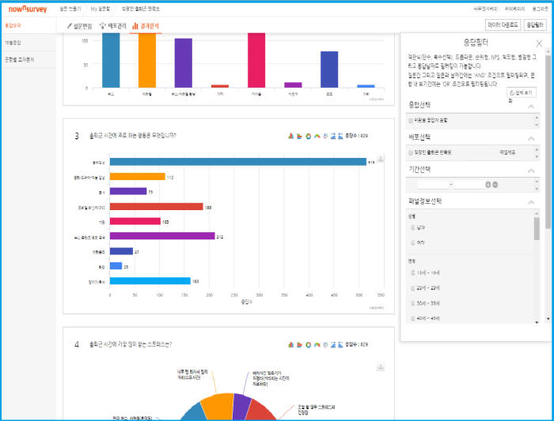Click the 전체 초기화 reset button
Image resolution: width=554 pixels, height=421 pixels.
[522, 92]
